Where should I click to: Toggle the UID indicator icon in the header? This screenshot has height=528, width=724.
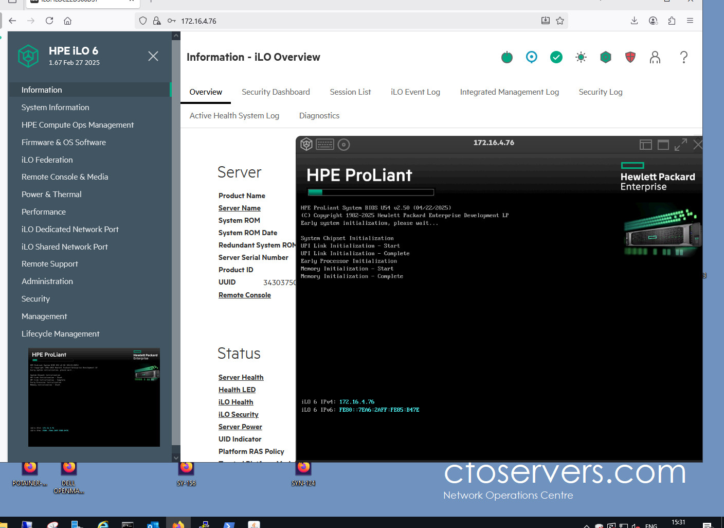click(532, 57)
